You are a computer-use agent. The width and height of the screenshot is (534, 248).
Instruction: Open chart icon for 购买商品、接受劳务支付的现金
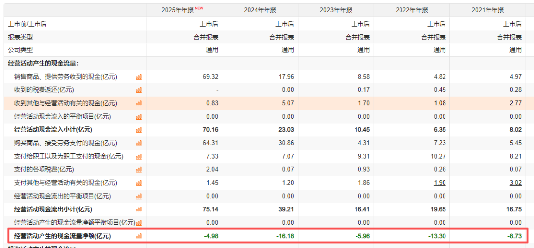(139, 143)
